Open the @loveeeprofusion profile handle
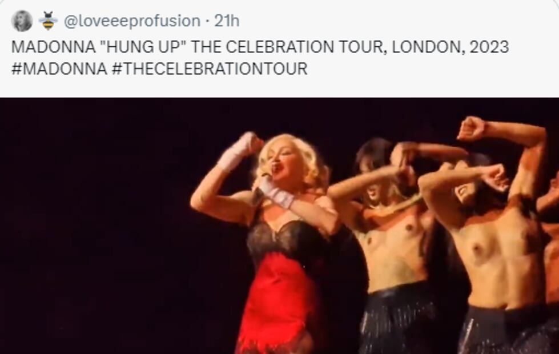The image size is (559, 354). tap(132, 21)
